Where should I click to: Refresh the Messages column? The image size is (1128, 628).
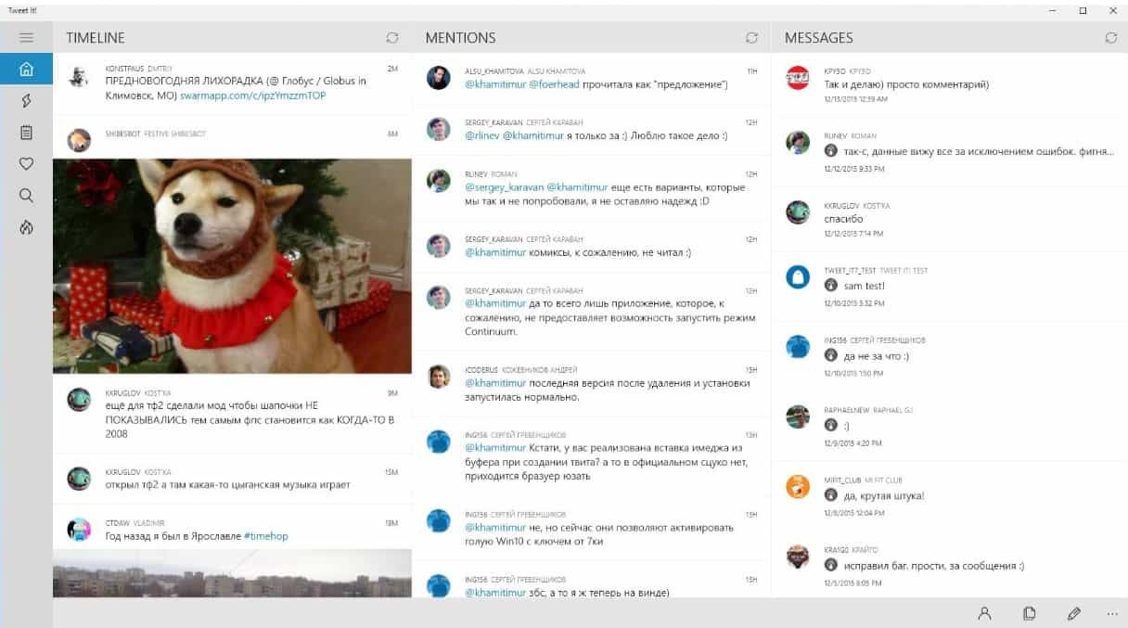coord(1111,38)
